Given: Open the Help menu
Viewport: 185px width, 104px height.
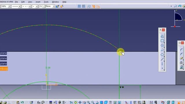Looking at the screenshot, I should [x=64, y=2].
